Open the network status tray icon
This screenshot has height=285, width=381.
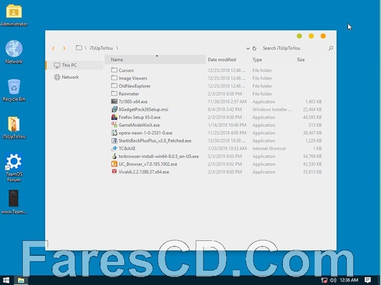(324, 281)
